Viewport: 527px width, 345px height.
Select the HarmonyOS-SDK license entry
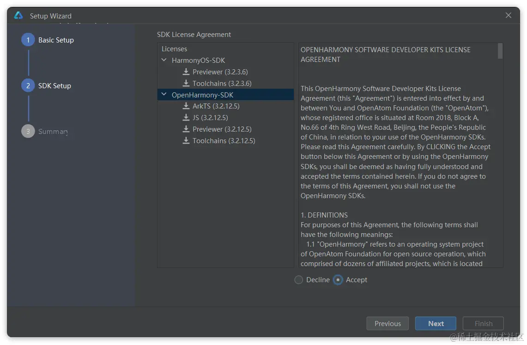click(x=225, y=61)
